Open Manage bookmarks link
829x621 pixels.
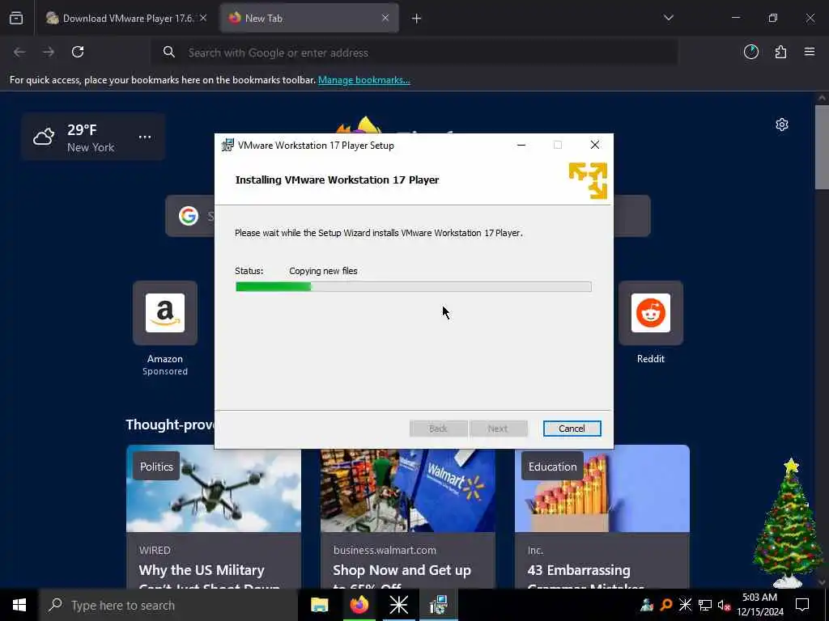click(x=363, y=80)
